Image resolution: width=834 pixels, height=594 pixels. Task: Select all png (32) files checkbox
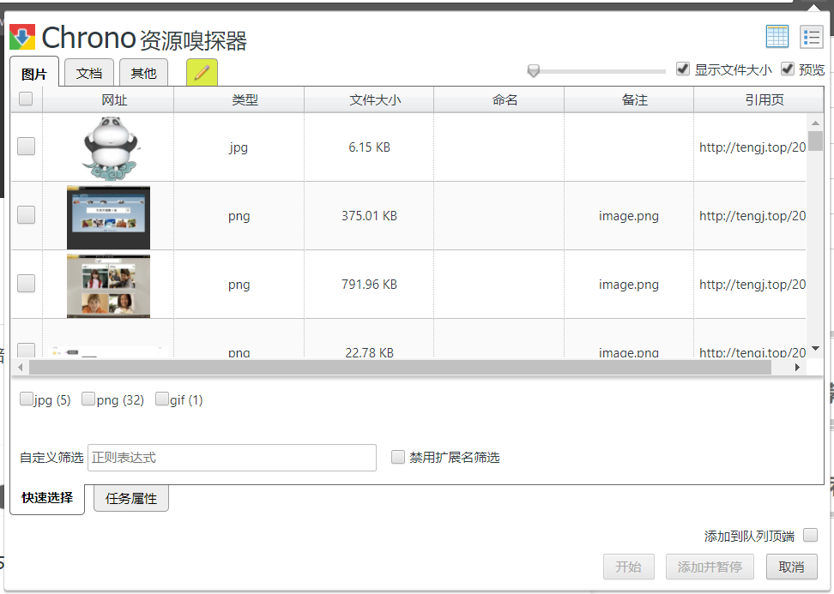tap(88, 399)
